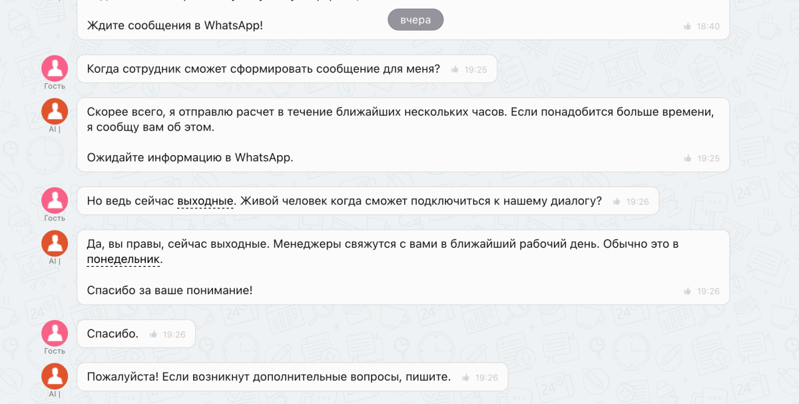Click thumbs-up on 'Когда сотрудник сможет' message
799x404 pixels.
(x=455, y=69)
